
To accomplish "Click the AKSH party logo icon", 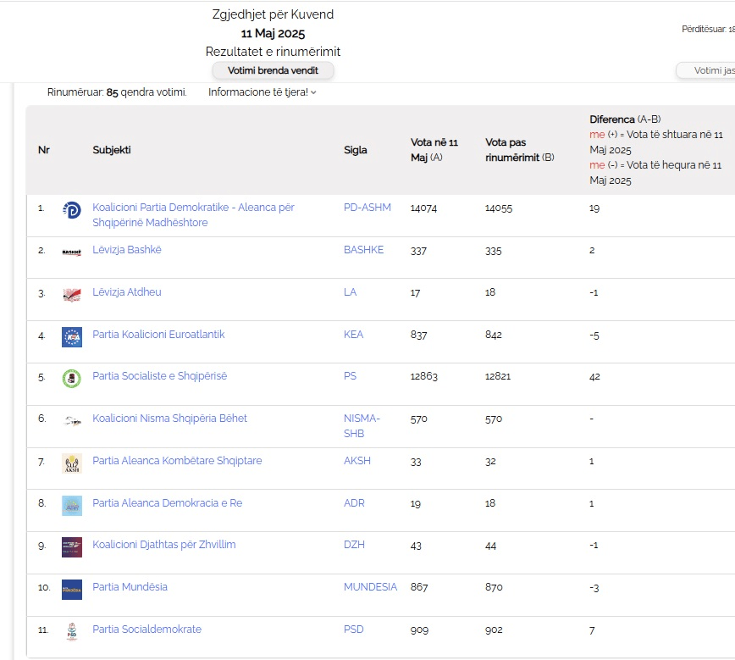I will click(72, 463).
